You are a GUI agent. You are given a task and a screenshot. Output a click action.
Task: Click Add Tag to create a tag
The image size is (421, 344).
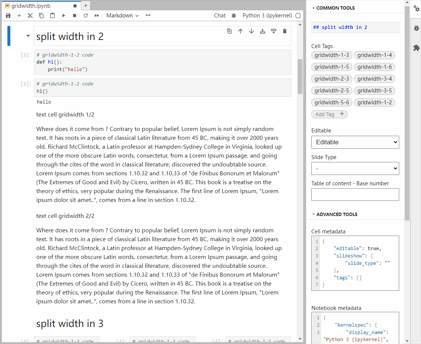tap(329, 114)
